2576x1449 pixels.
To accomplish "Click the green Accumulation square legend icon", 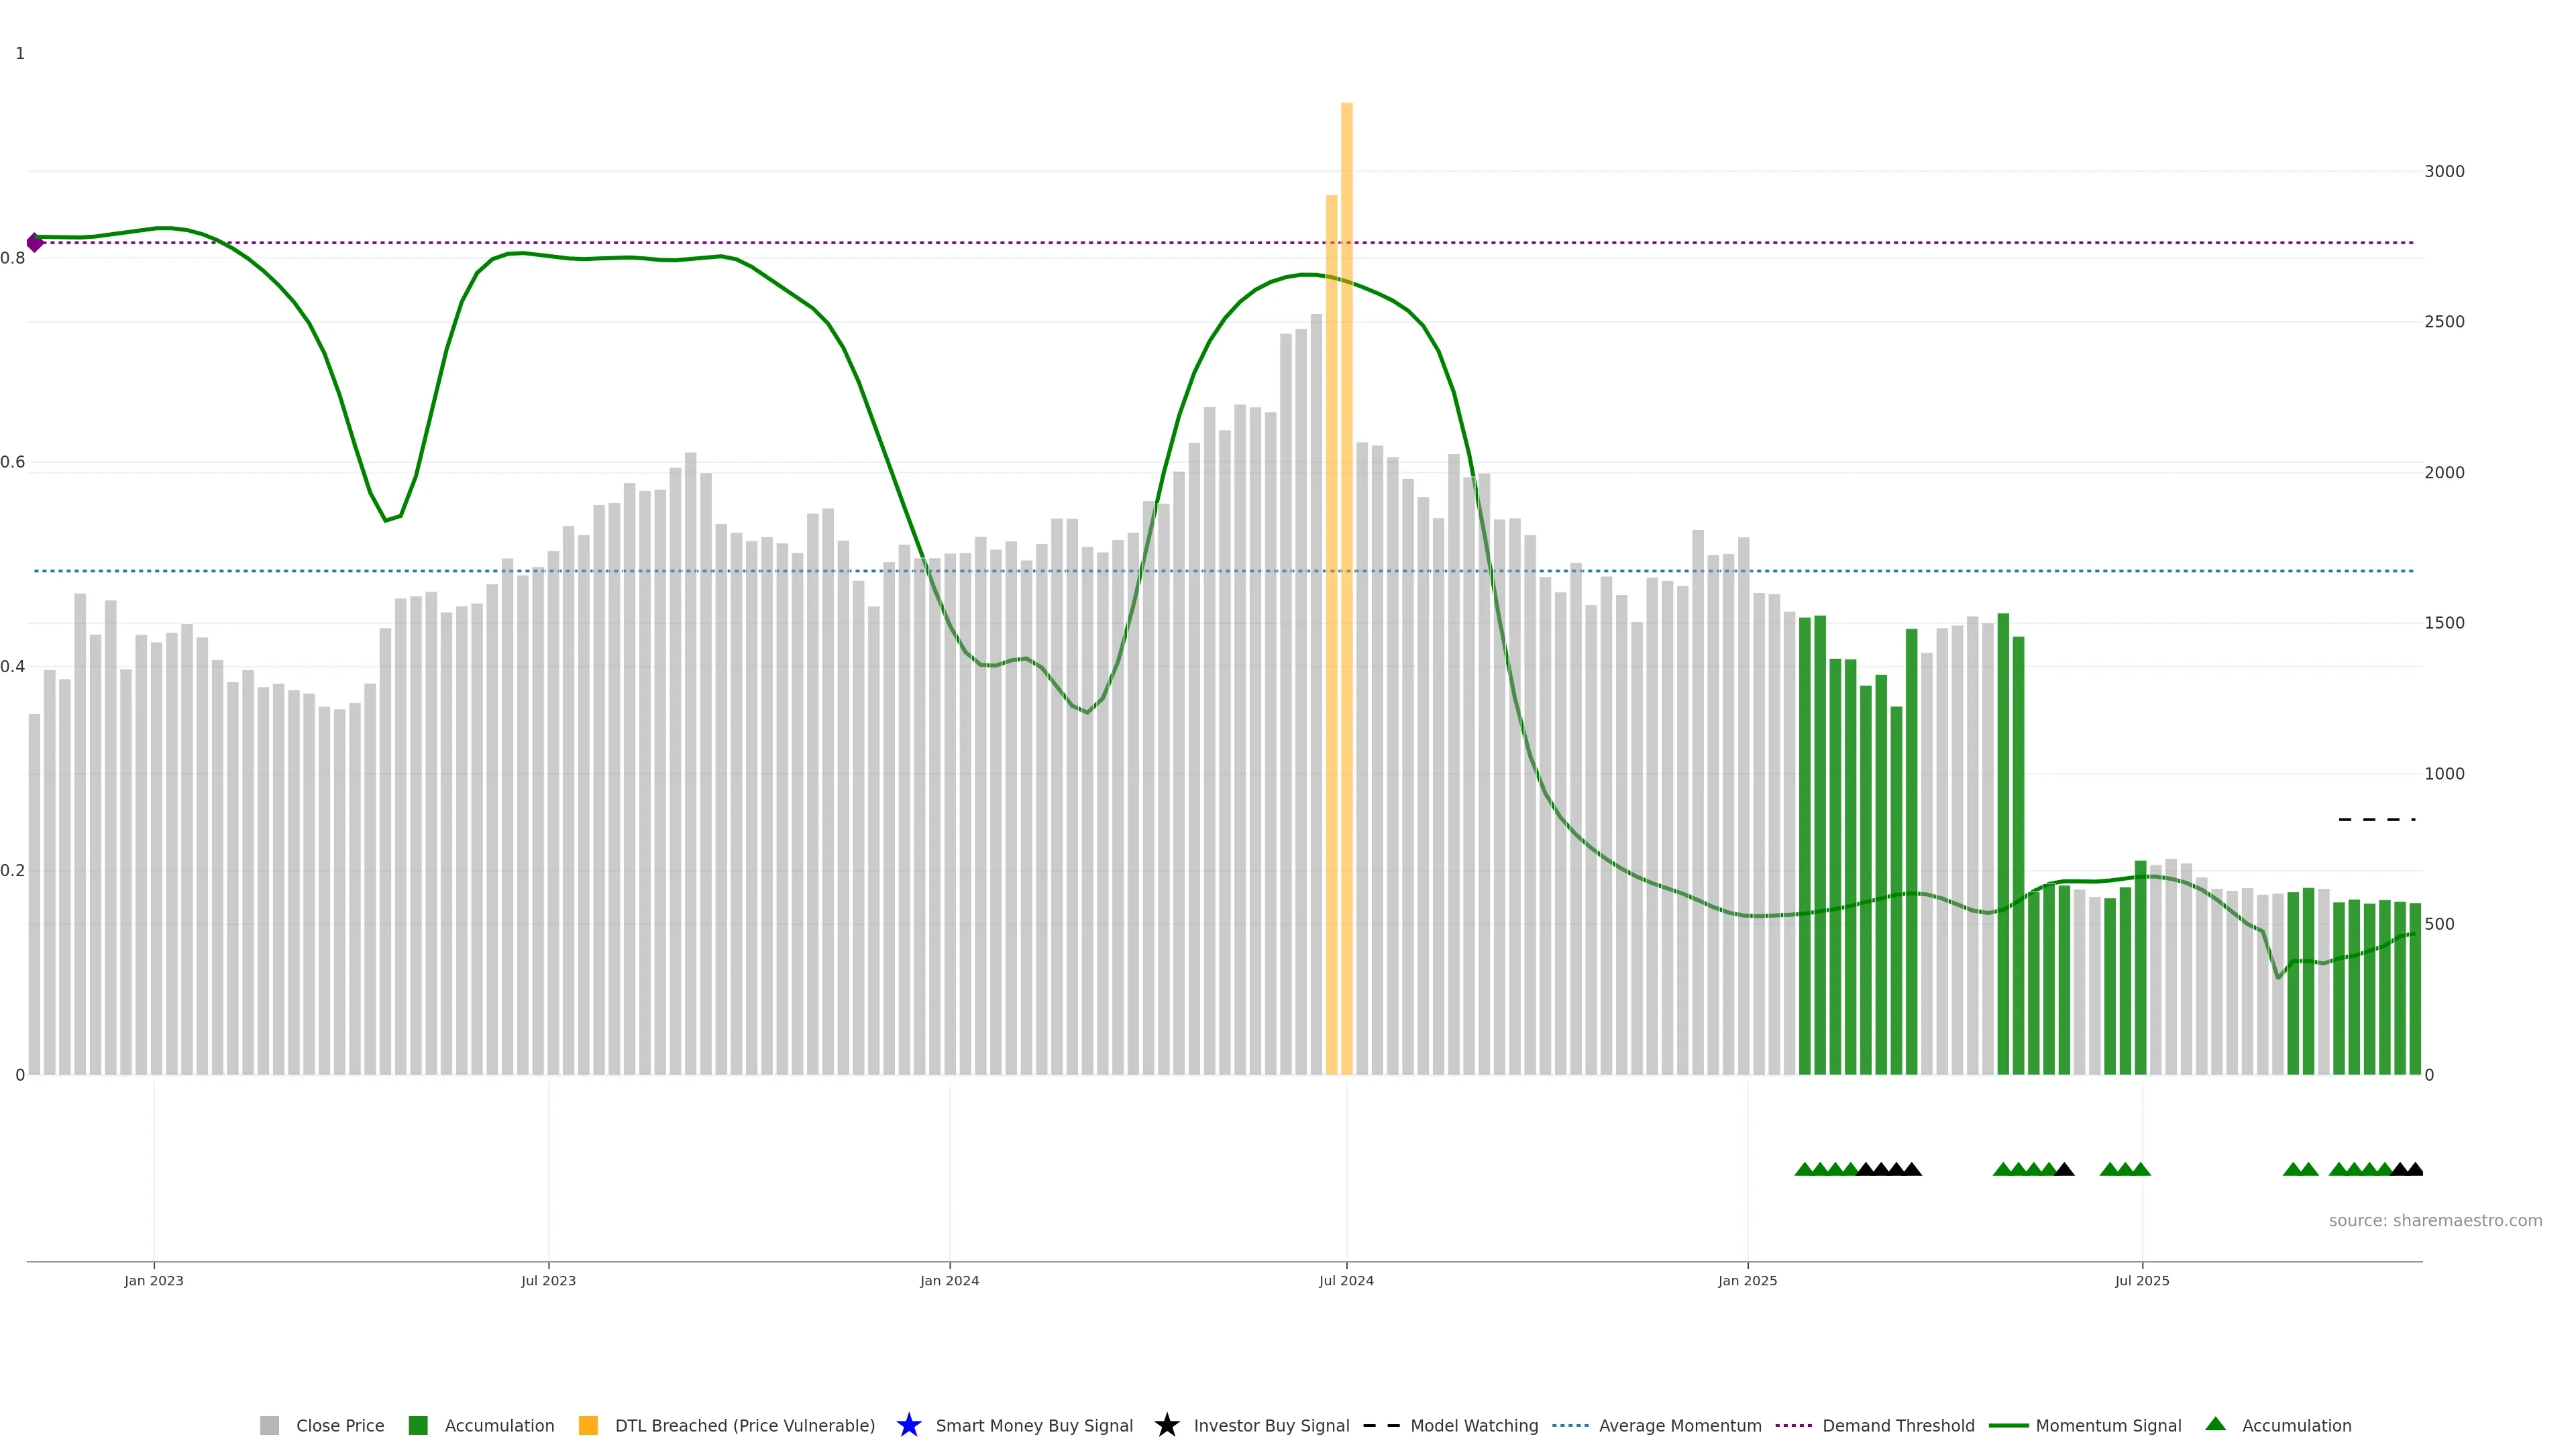I will pos(418,1425).
